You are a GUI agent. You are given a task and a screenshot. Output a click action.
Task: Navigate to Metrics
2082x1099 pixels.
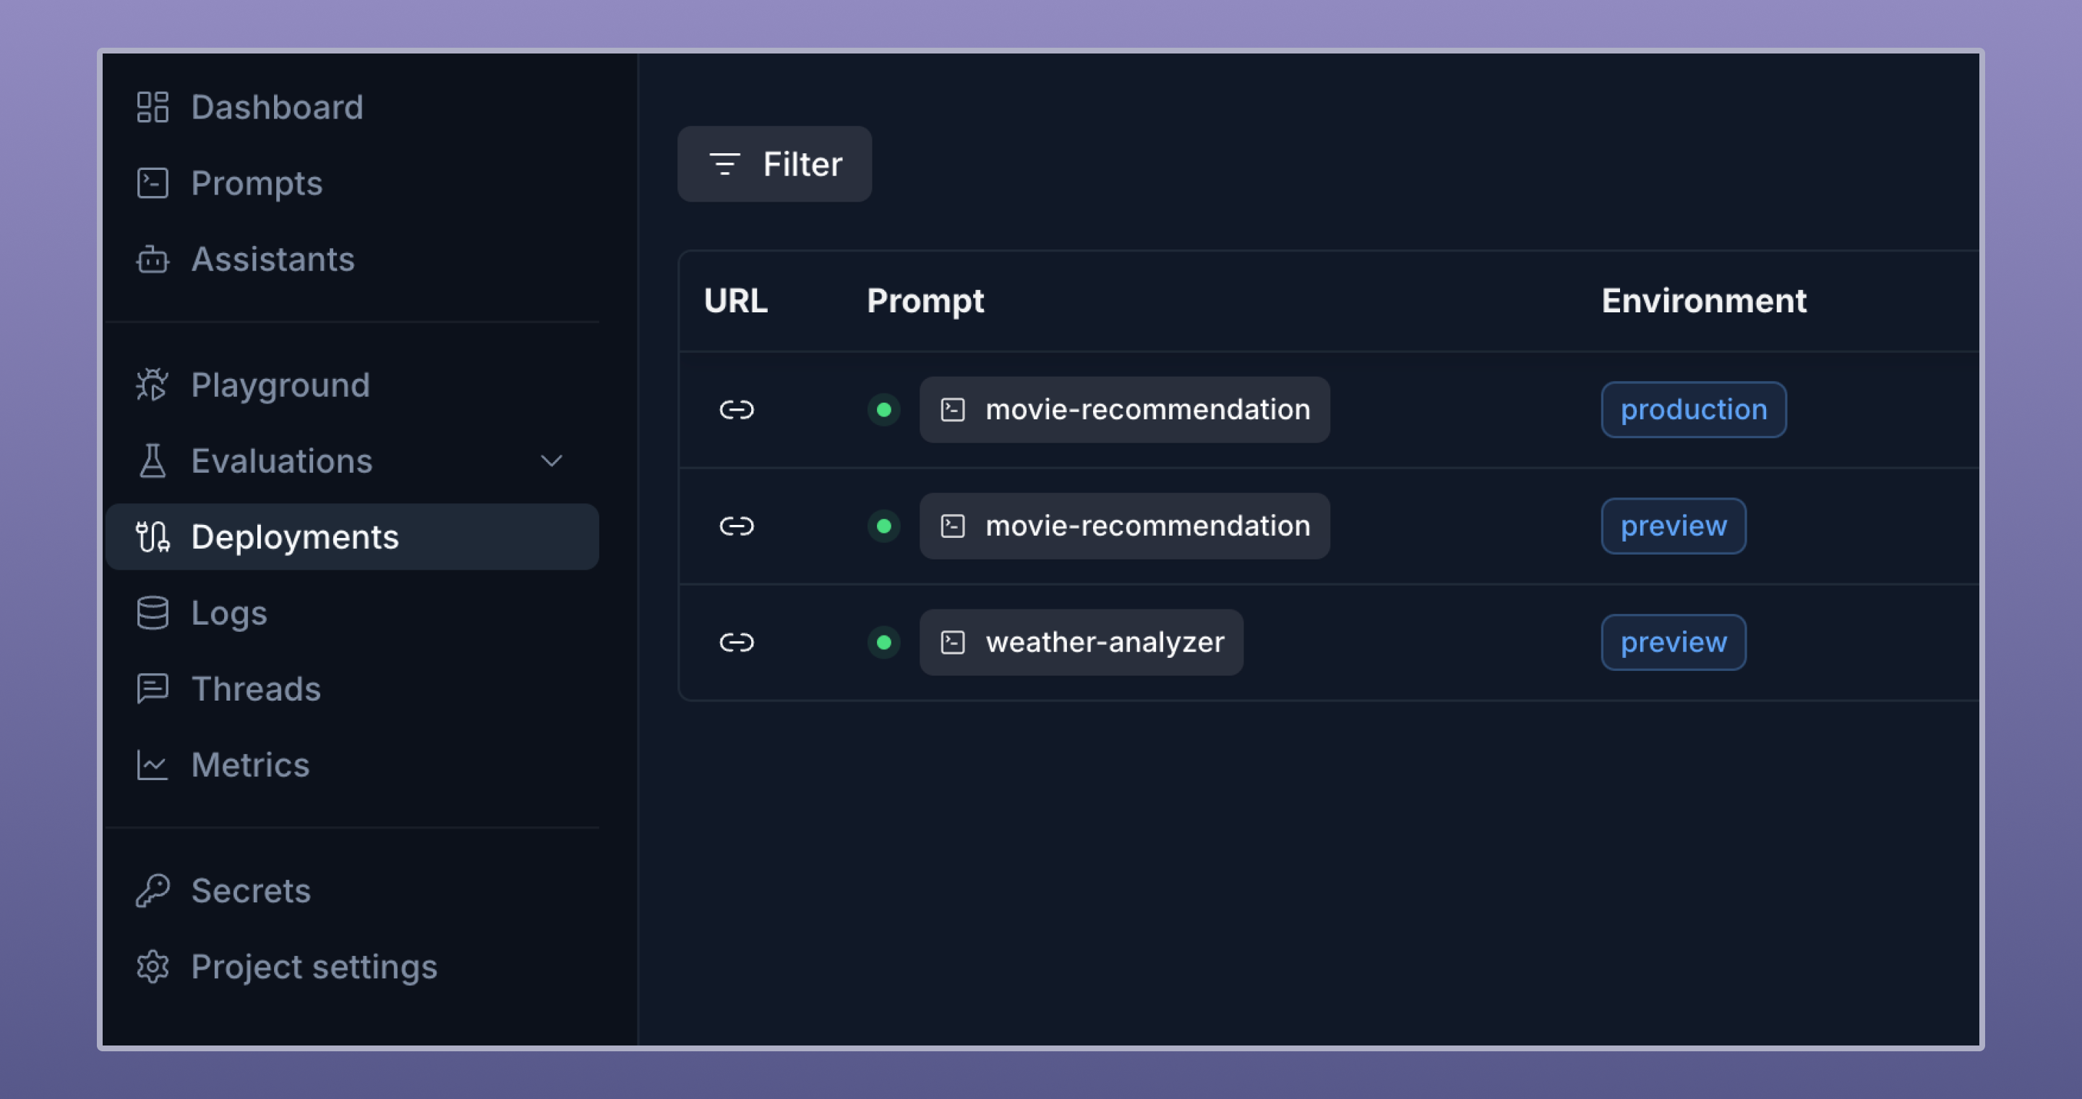click(351, 764)
